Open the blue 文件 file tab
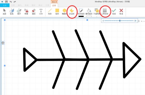The image size is (145, 95). [5, 5]
